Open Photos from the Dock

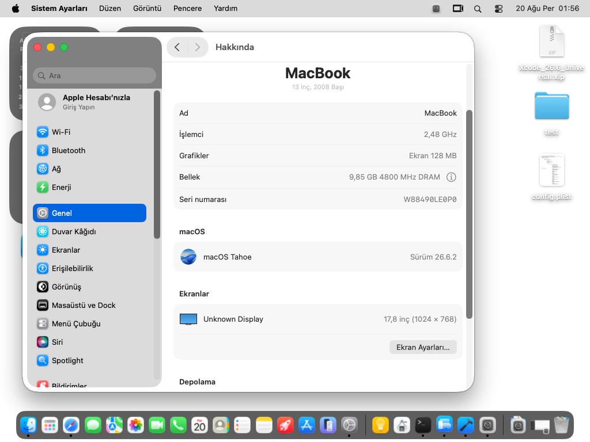click(135, 425)
